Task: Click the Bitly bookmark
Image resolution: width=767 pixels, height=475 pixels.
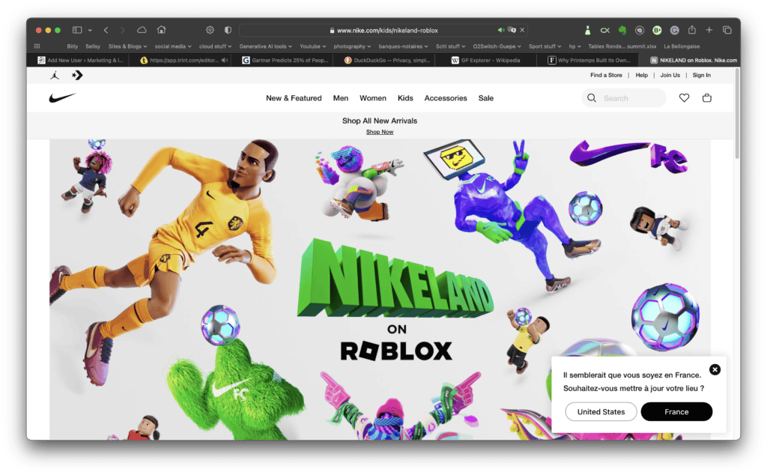Action: click(x=73, y=46)
